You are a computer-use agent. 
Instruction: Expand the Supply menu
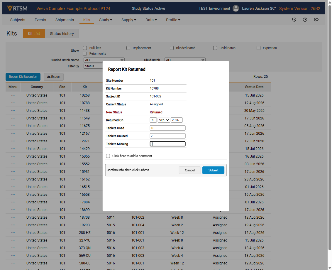[129, 20]
